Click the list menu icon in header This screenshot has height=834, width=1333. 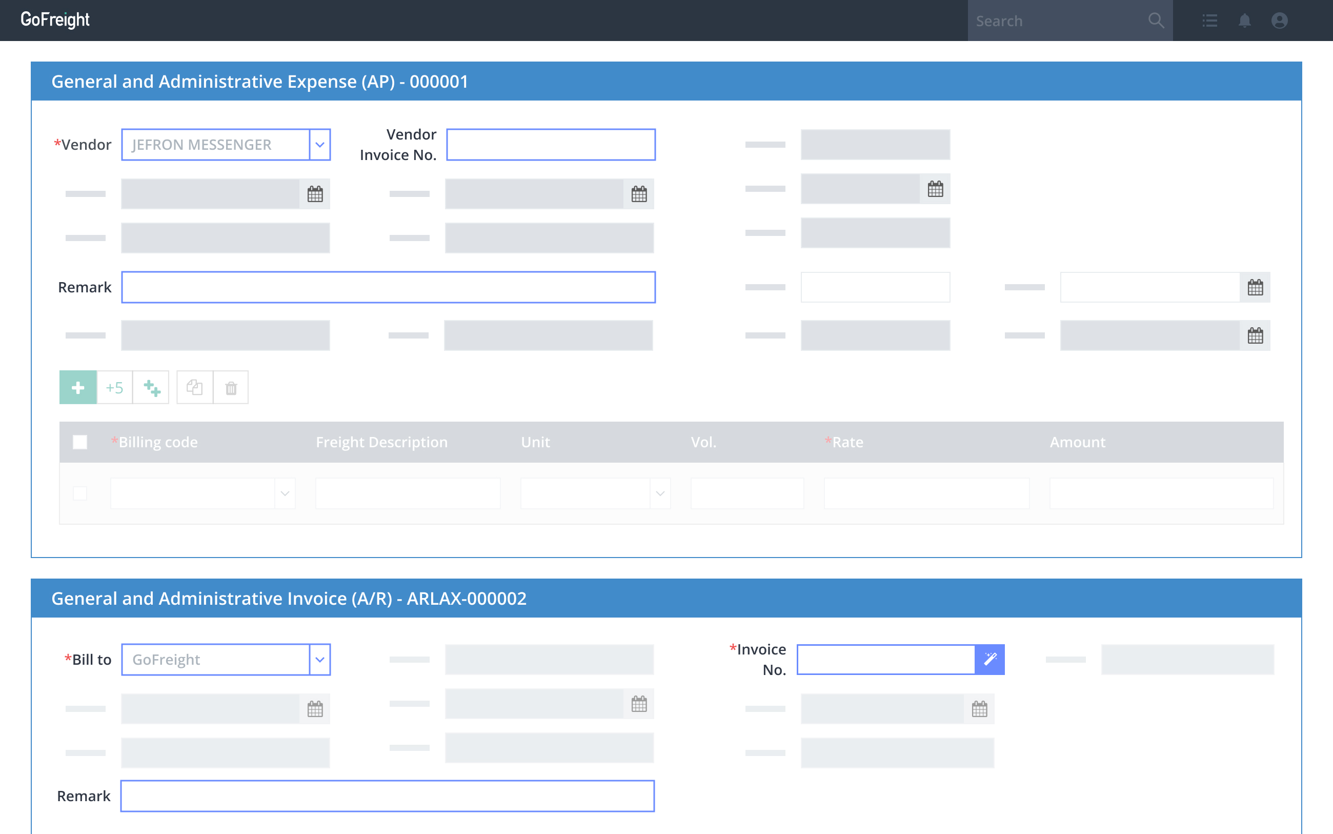(1209, 21)
